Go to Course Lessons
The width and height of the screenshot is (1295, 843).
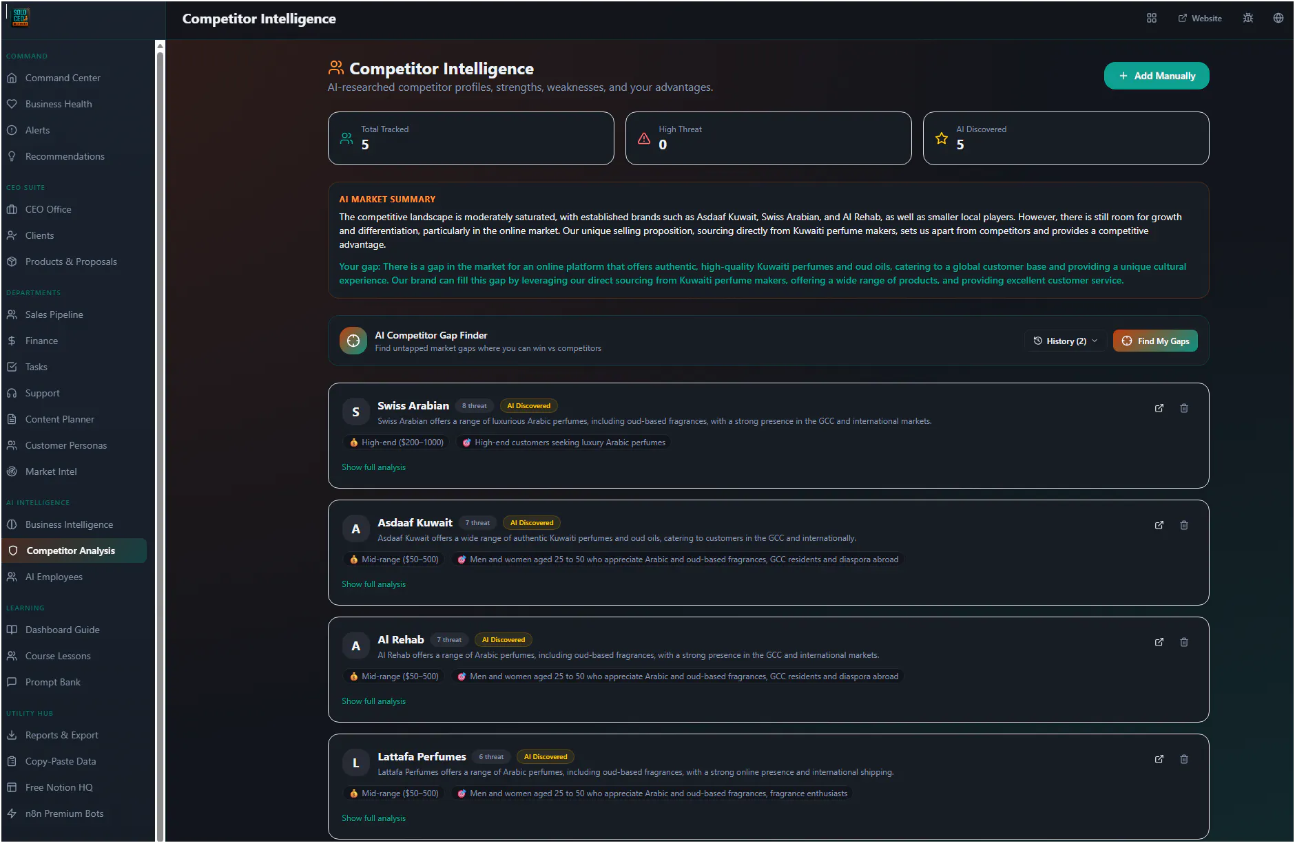[x=74, y=656]
